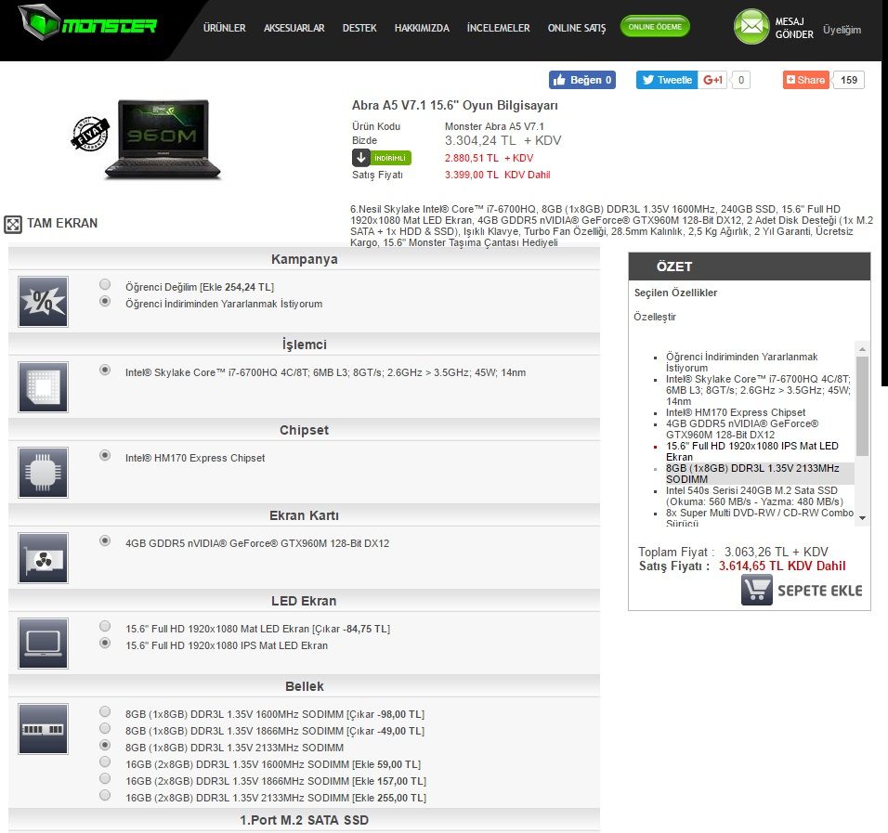The width and height of the screenshot is (888, 833).
Task: Open the AKSESUARLAR menu
Action: pyautogui.click(x=294, y=28)
